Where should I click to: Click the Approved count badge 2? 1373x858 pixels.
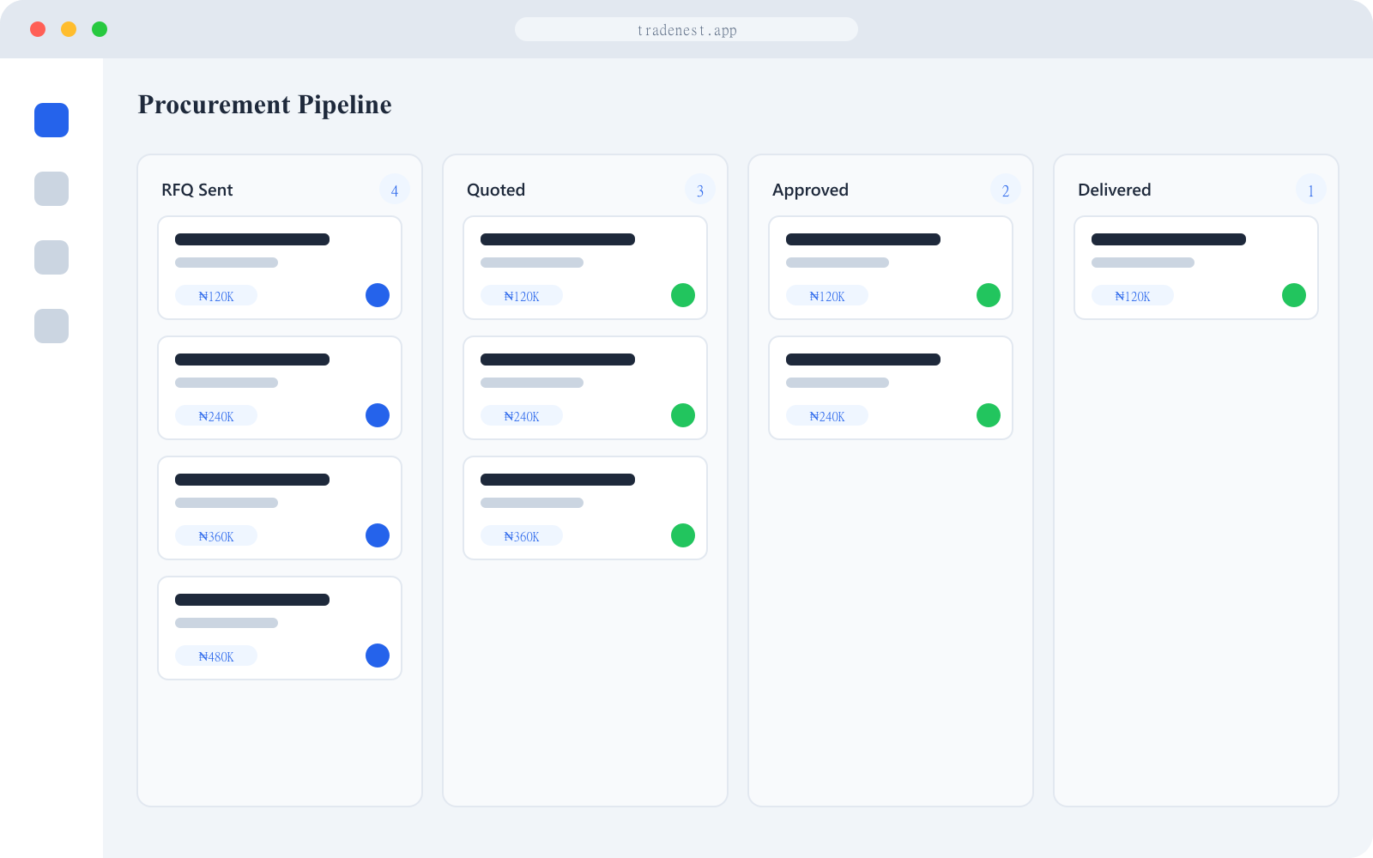tap(1006, 190)
